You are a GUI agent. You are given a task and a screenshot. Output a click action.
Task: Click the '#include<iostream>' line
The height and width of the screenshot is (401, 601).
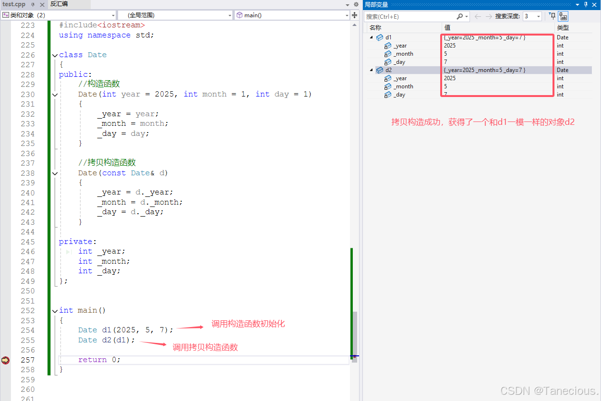(102, 25)
